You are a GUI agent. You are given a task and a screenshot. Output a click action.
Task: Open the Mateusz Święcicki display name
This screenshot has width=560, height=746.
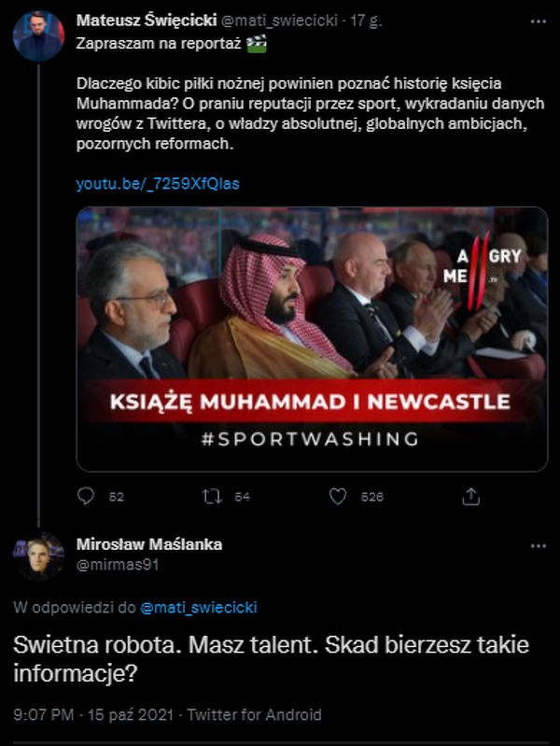pos(147,21)
